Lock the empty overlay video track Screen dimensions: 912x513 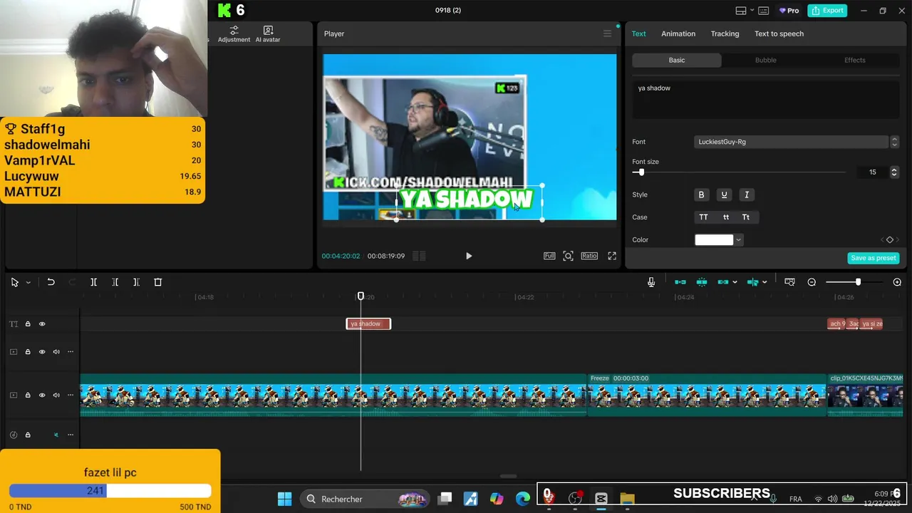click(28, 352)
